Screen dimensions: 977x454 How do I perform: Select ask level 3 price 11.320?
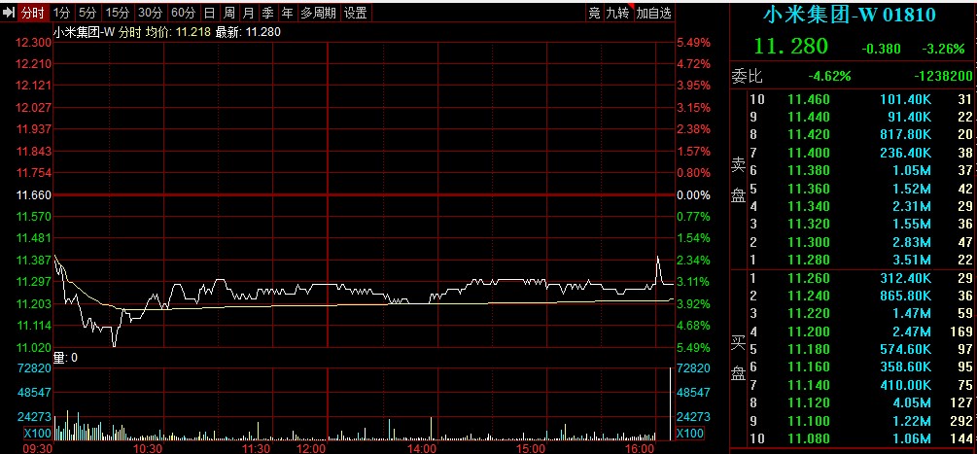tap(808, 225)
